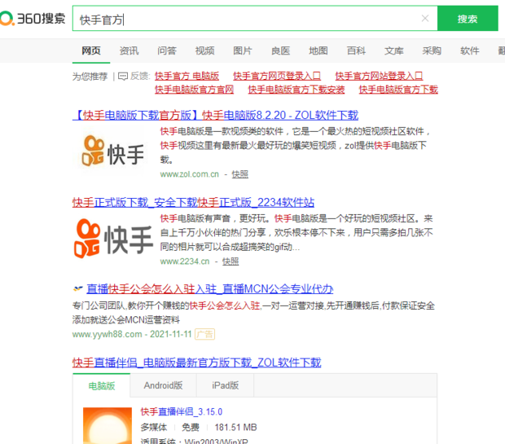Click the 广告 label badge
This screenshot has height=444, width=505.
204,334
